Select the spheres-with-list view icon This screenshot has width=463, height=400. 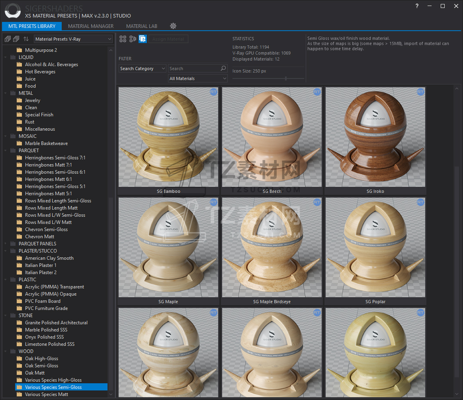(x=133, y=39)
